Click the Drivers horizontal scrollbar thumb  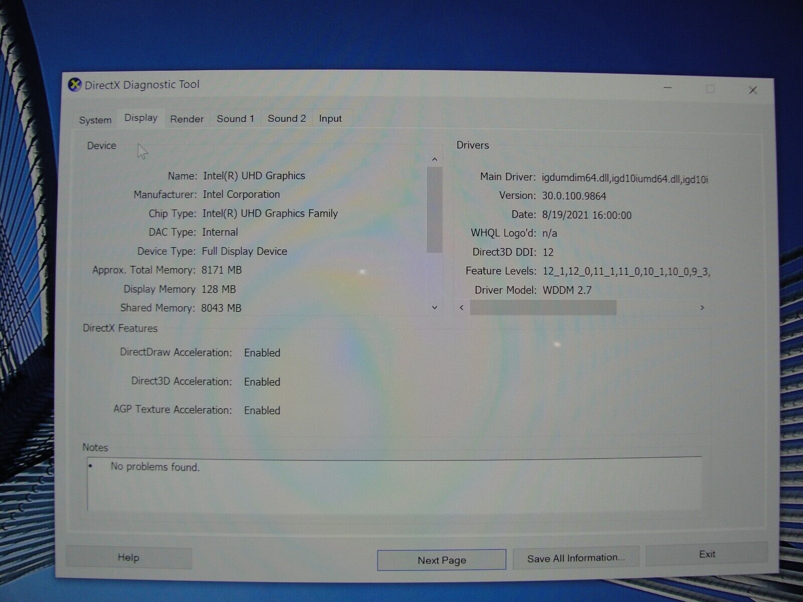(543, 308)
